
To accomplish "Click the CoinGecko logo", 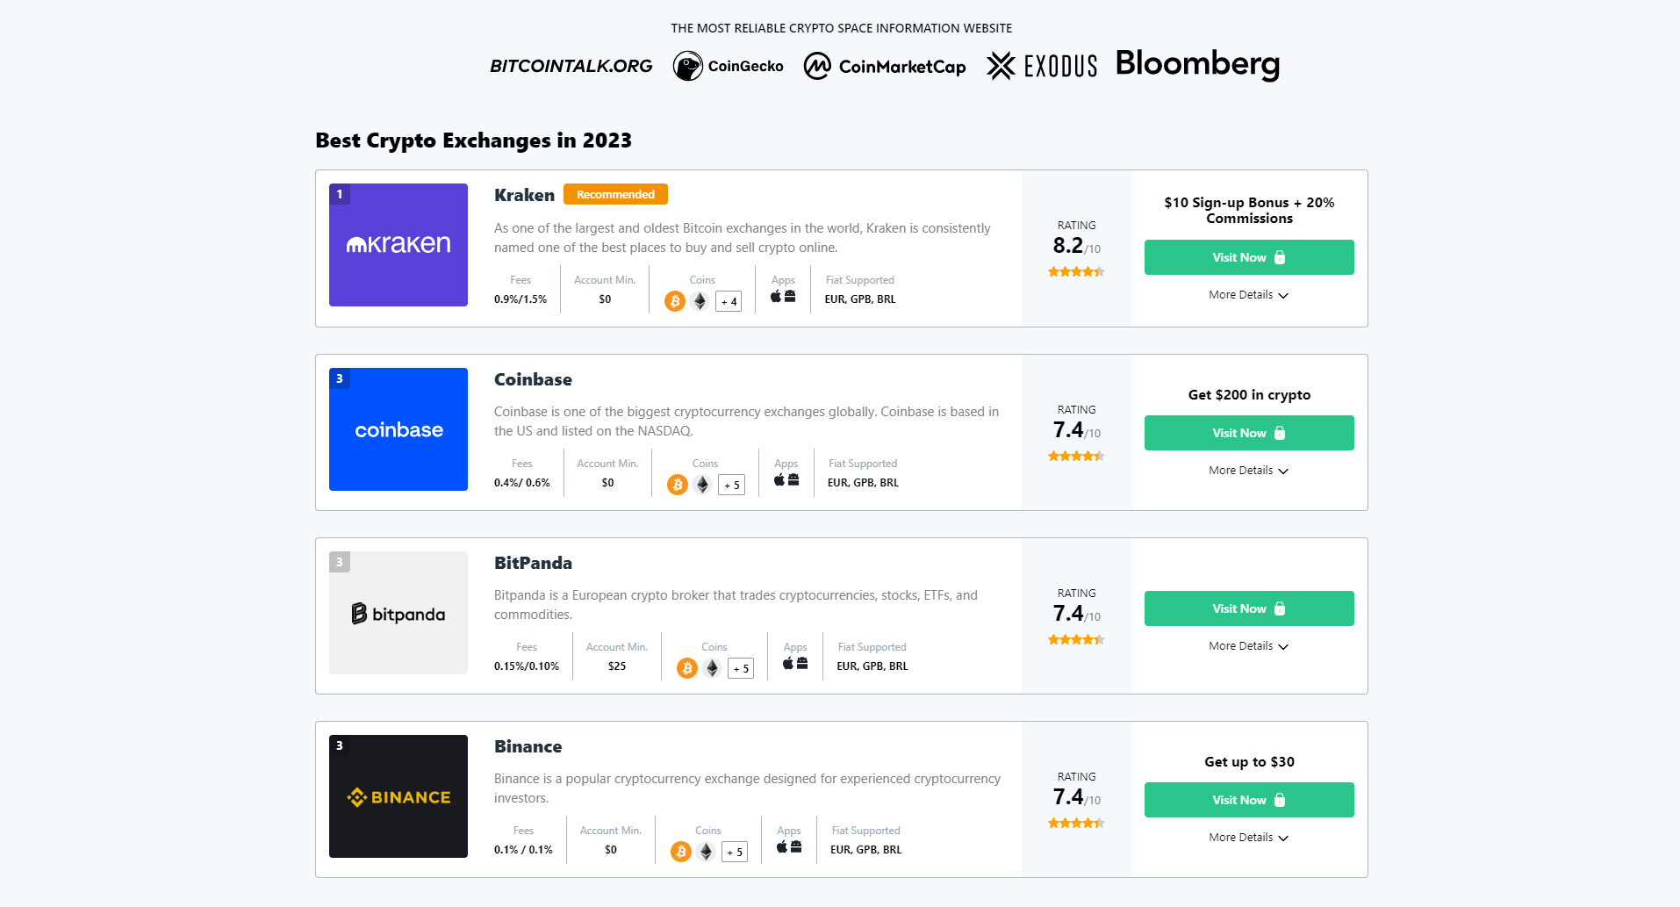I will tap(728, 66).
